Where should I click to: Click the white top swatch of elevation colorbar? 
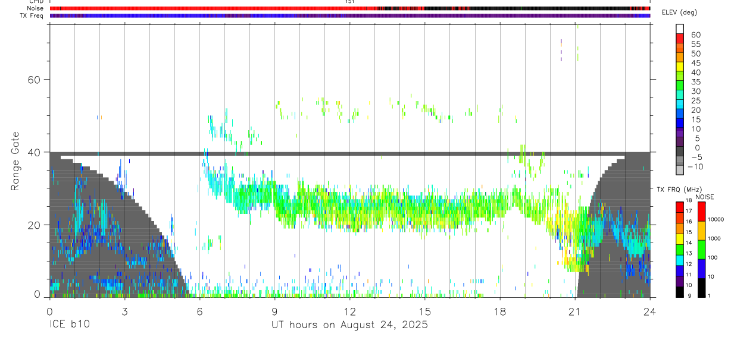click(680, 29)
